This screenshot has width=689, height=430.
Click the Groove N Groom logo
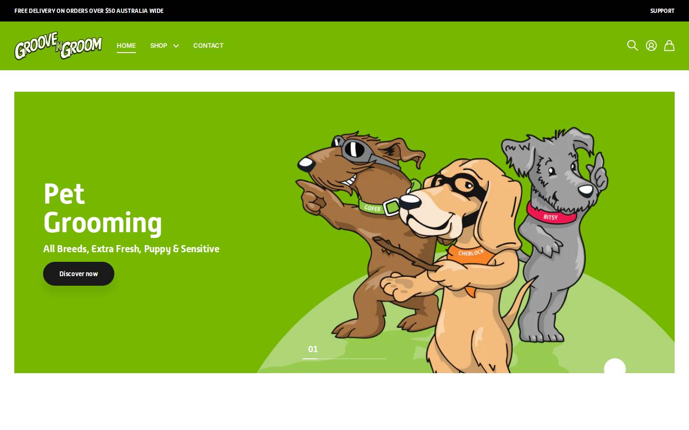click(x=58, y=46)
